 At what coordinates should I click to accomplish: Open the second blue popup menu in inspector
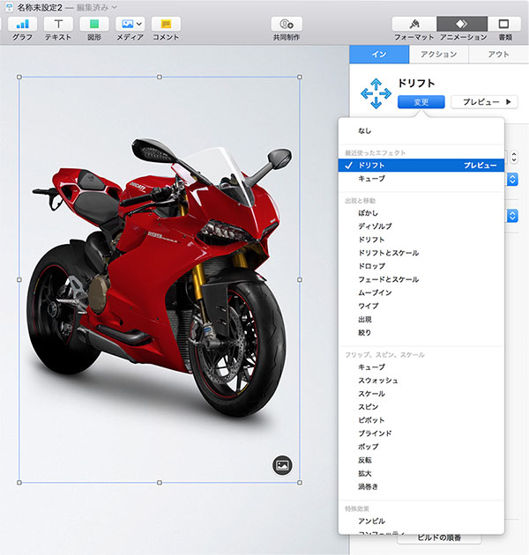(x=512, y=216)
